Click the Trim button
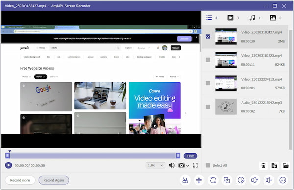 190,156
